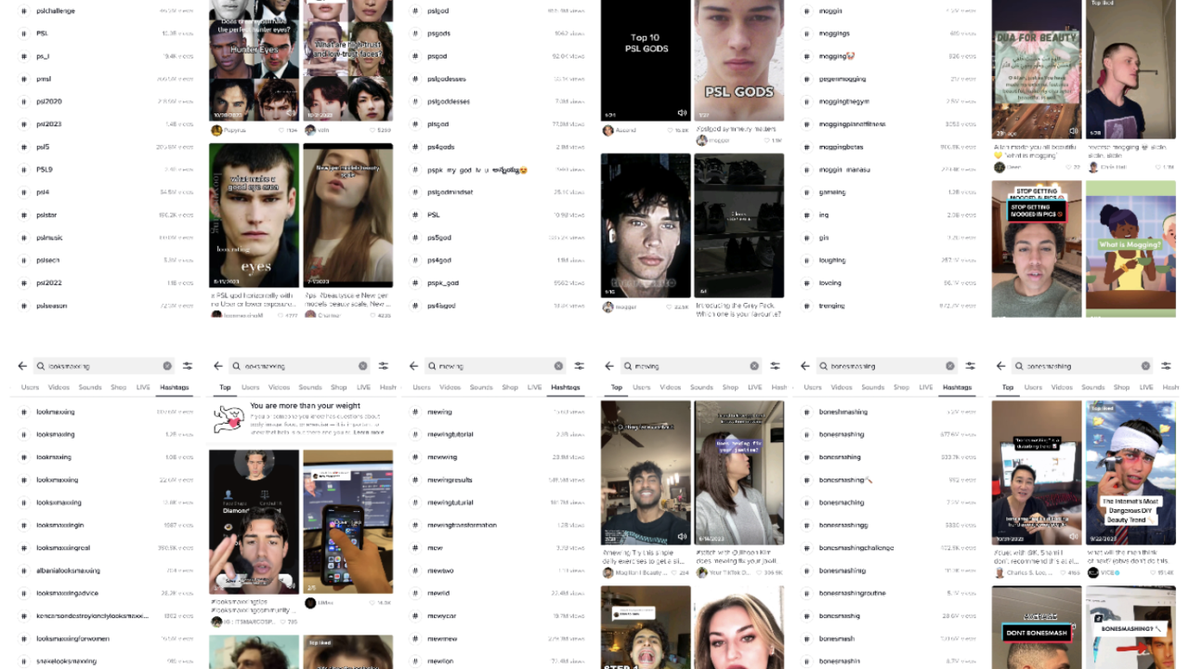Go back from the bonesmashing Hashtags panel

coord(805,366)
